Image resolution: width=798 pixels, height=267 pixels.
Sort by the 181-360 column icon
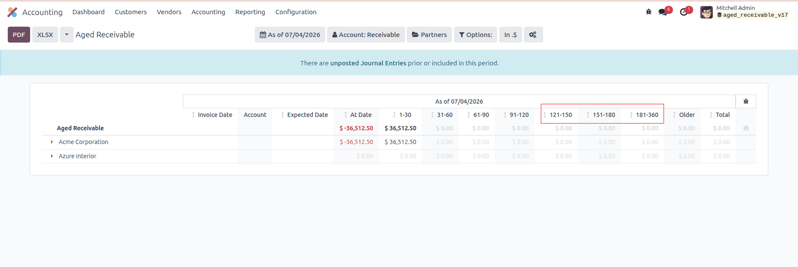(631, 115)
